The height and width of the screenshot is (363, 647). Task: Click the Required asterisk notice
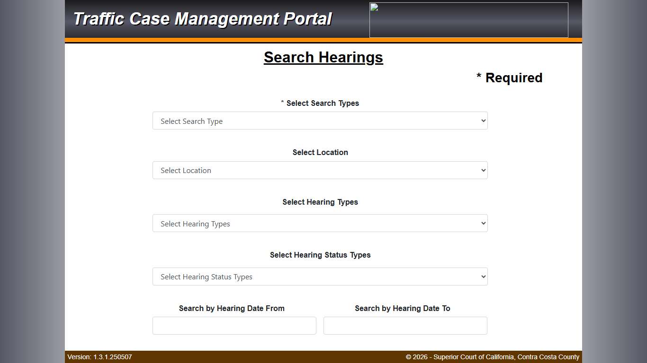[510, 78]
